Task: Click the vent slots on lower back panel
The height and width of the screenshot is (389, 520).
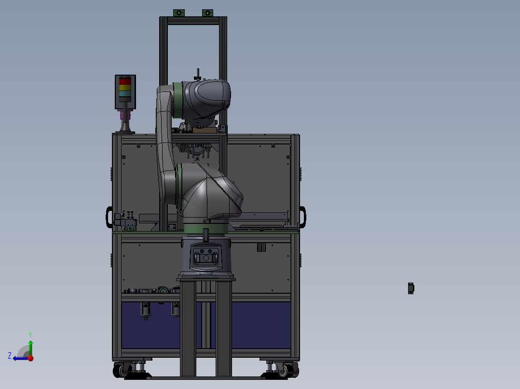Action: 261,247
